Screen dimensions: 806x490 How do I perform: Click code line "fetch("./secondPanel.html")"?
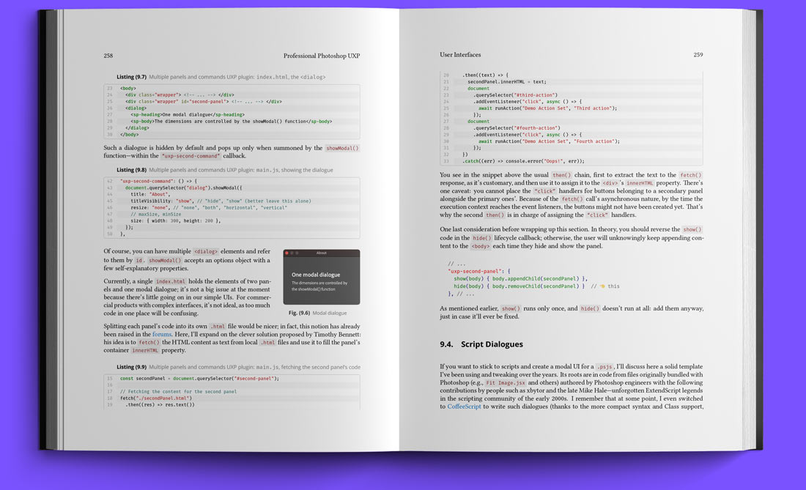(x=156, y=398)
